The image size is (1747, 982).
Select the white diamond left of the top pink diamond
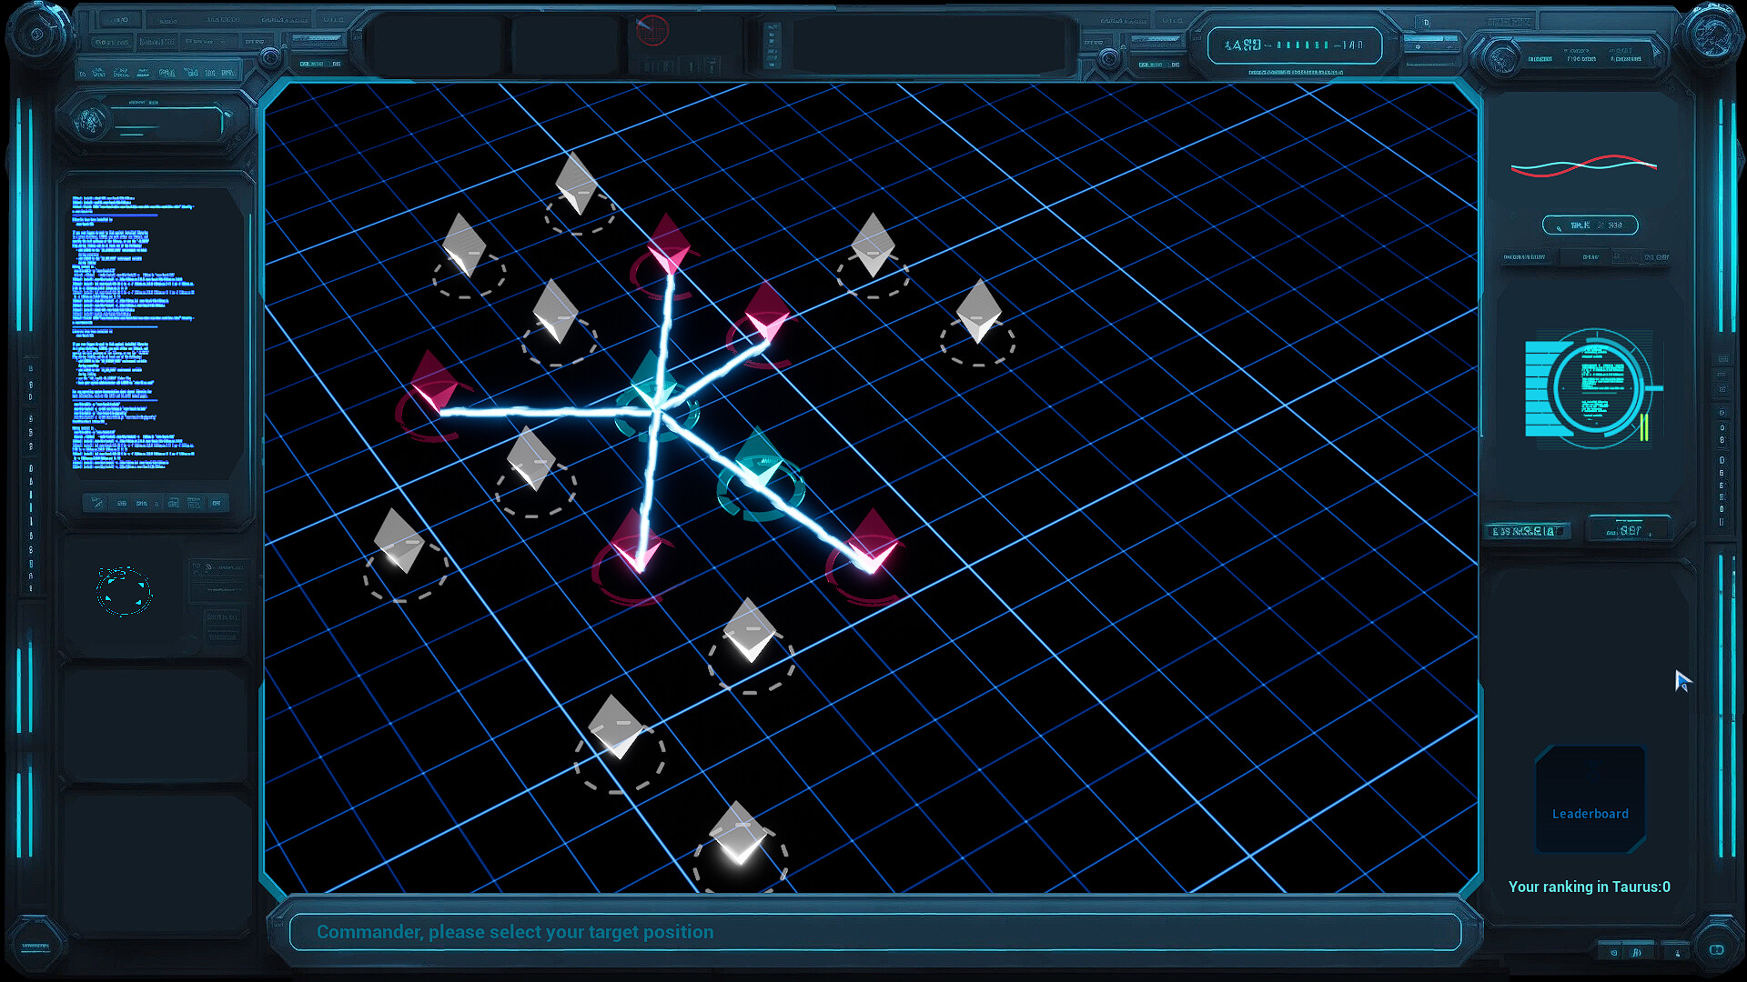(x=464, y=245)
